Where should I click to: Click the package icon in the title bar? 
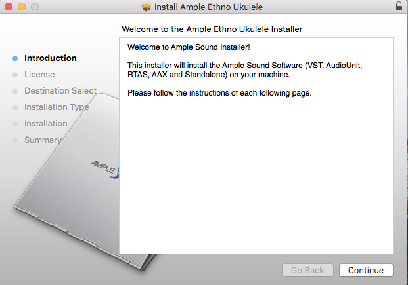point(146,7)
